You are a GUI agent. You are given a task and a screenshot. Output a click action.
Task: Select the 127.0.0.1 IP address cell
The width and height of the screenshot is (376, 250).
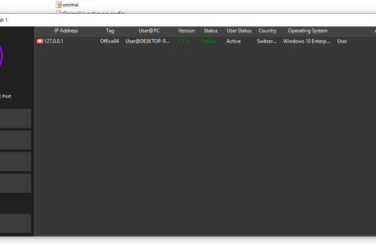point(54,41)
